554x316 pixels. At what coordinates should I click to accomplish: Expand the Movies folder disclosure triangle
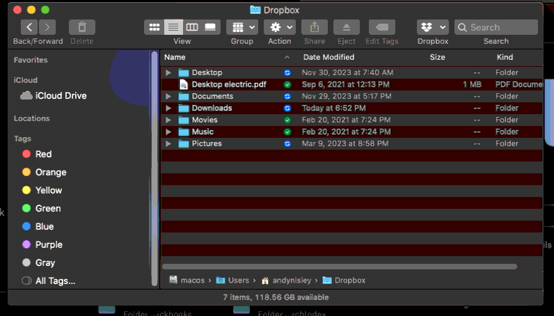(168, 120)
